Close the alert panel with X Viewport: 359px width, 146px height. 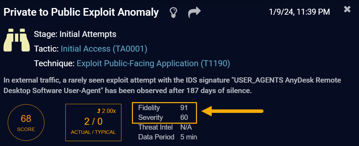click(347, 9)
